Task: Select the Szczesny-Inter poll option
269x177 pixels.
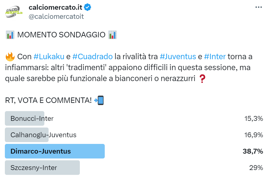Action: point(34,168)
